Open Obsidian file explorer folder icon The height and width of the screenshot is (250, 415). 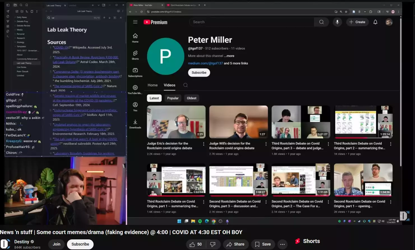pyautogui.click(x=15, y=5)
